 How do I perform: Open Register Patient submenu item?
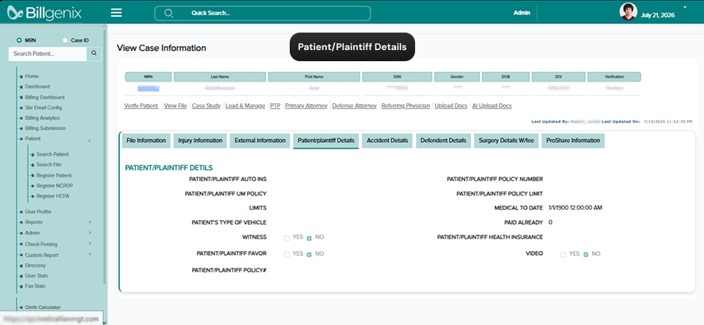coord(54,176)
